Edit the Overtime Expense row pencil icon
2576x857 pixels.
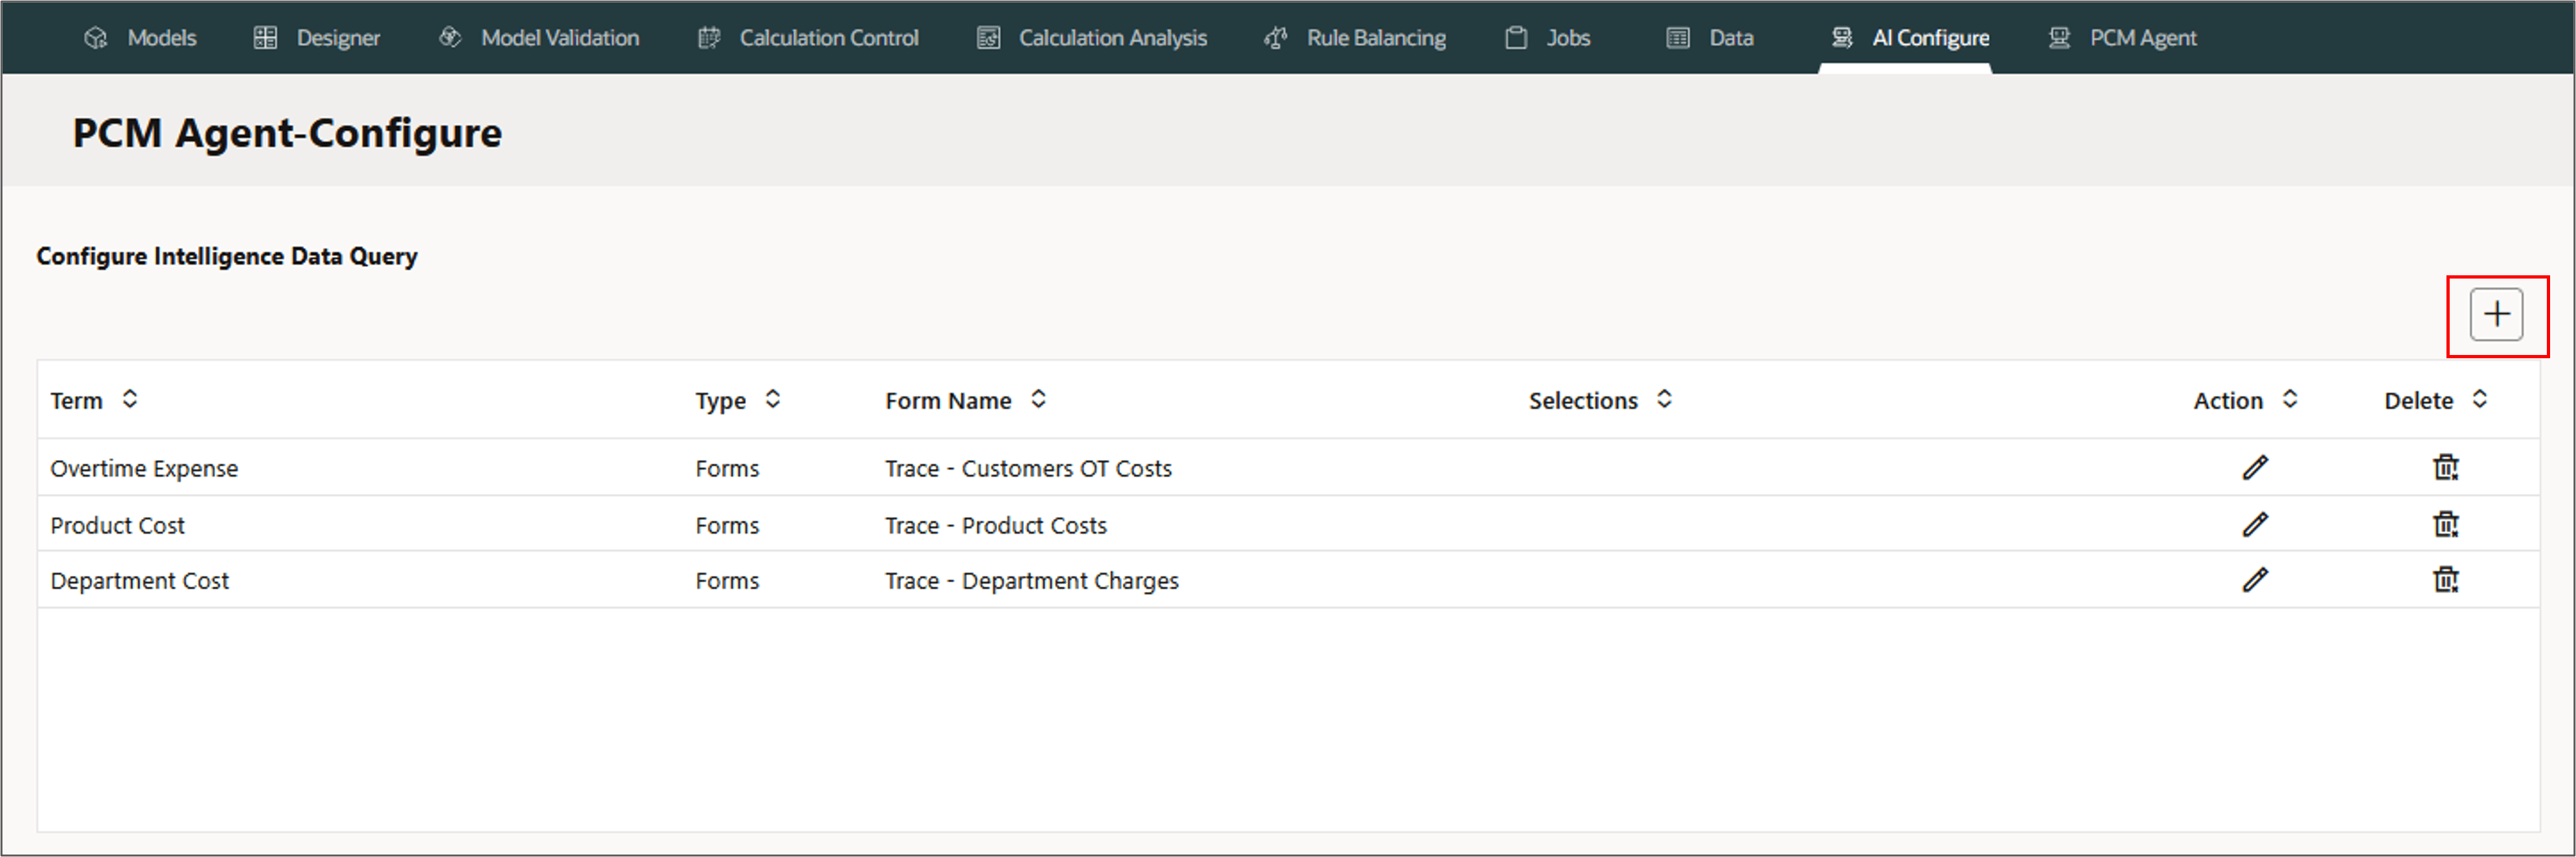click(2255, 468)
